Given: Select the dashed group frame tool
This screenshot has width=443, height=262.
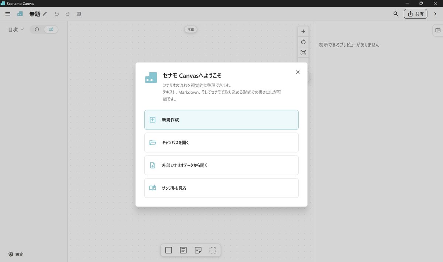Looking at the screenshot, I should [213, 250].
